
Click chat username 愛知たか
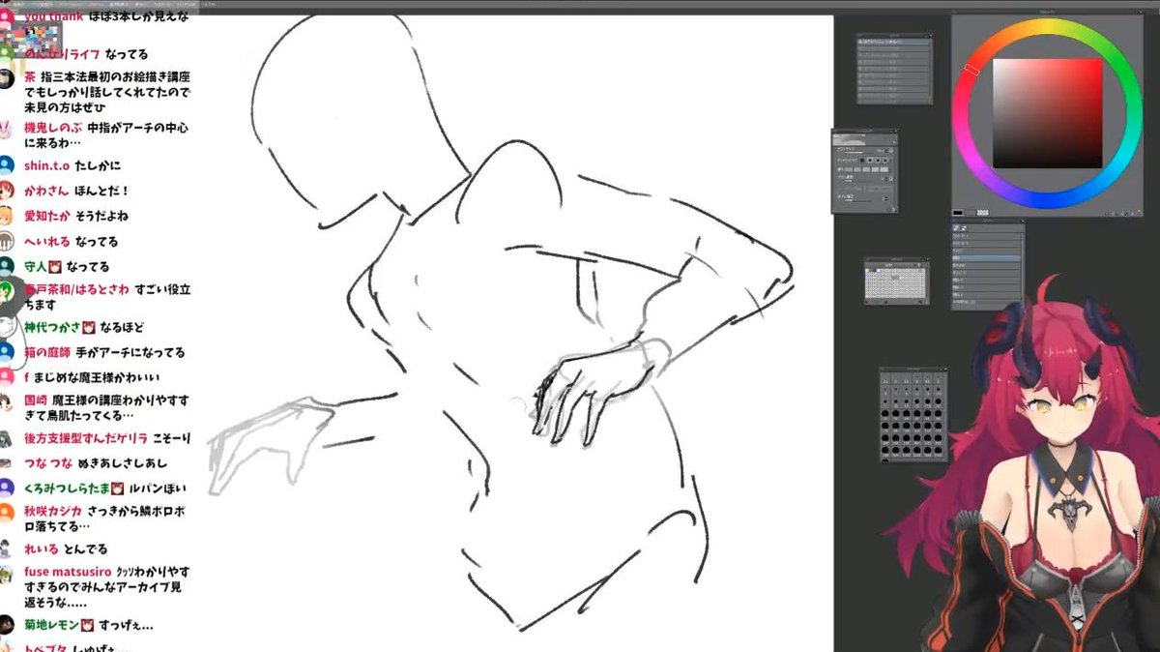tap(47, 216)
